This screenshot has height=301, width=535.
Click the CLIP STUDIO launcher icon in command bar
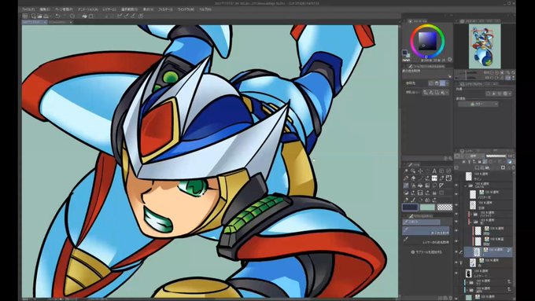(24, 16)
